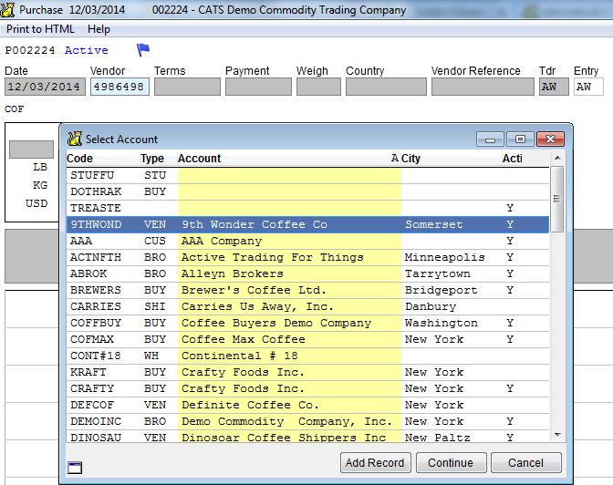Select the Continental # 18 row
The height and width of the screenshot is (485, 613).
pyautogui.click(x=307, y=356)
